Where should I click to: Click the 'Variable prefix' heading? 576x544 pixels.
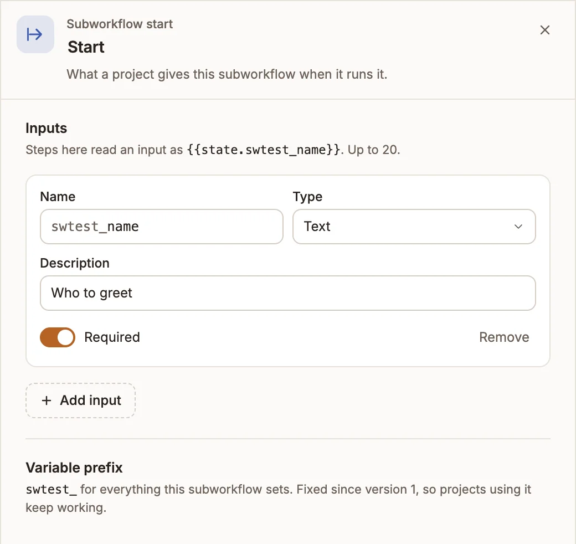74,468
